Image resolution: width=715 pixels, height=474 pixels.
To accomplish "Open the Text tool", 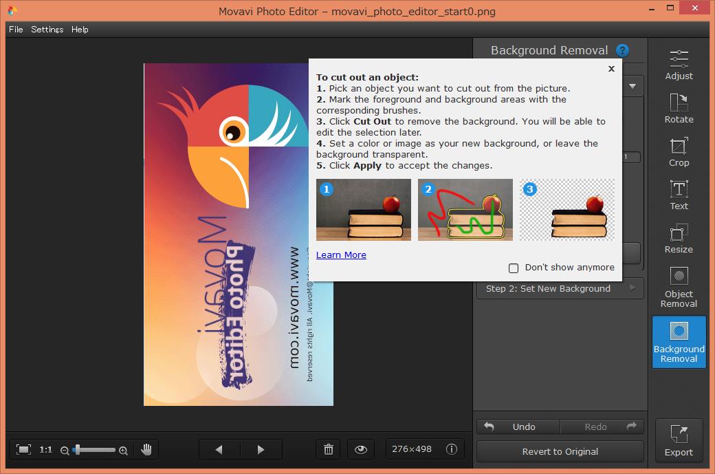I will click(x=679, y=195).
